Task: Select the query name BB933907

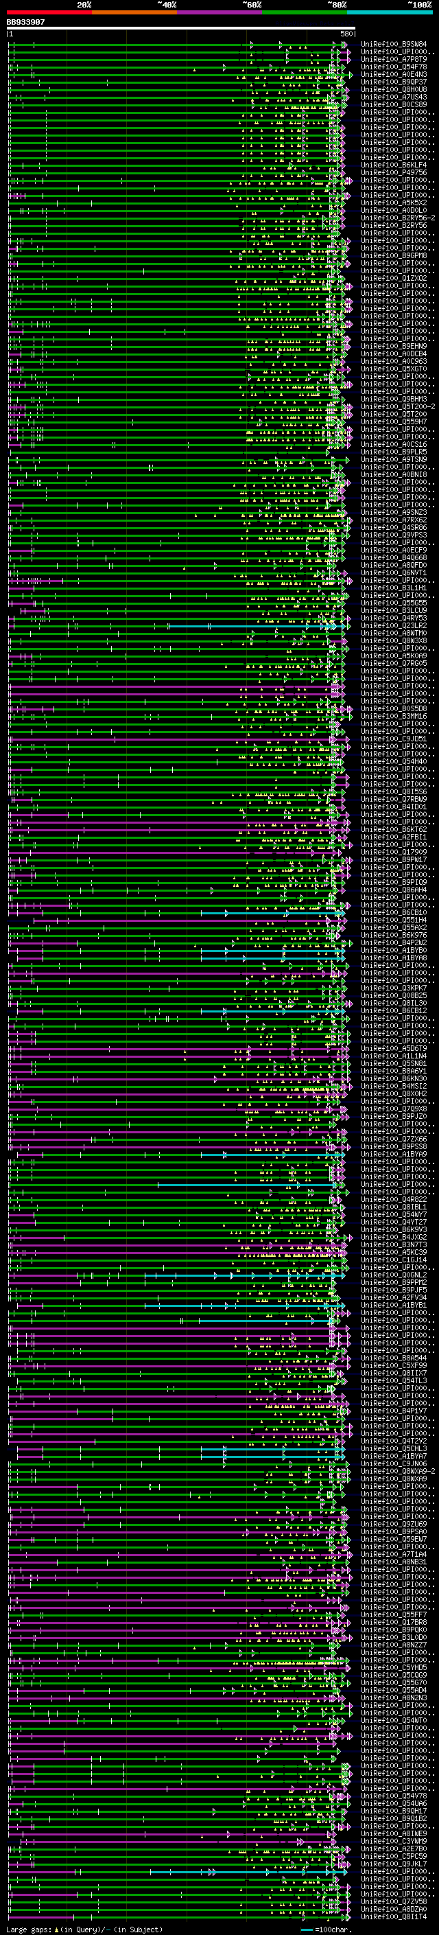Action: [25, 23]
